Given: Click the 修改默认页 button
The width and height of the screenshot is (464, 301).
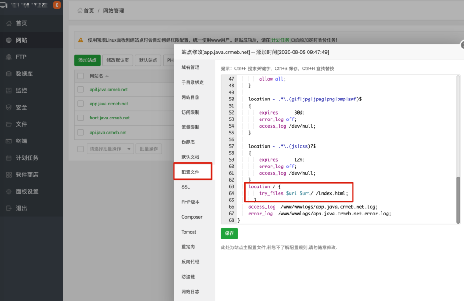Looking at the screenshot, I should click(118, 60).
